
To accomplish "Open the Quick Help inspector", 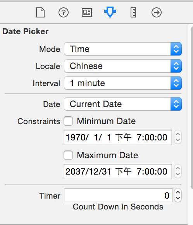I will point(64,12).
